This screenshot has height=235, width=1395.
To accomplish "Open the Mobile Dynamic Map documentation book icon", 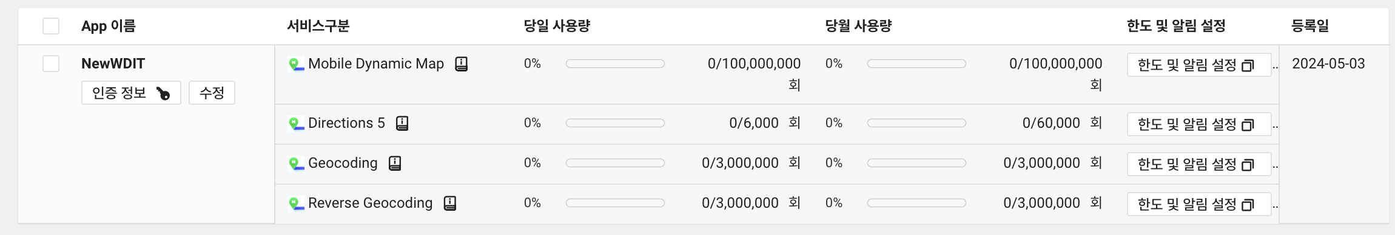I will [x=462, y=64].
